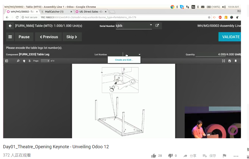The image size is (249, 159).
Task: Switch to US: Direct Sales tab
Action: pos(91,11)
